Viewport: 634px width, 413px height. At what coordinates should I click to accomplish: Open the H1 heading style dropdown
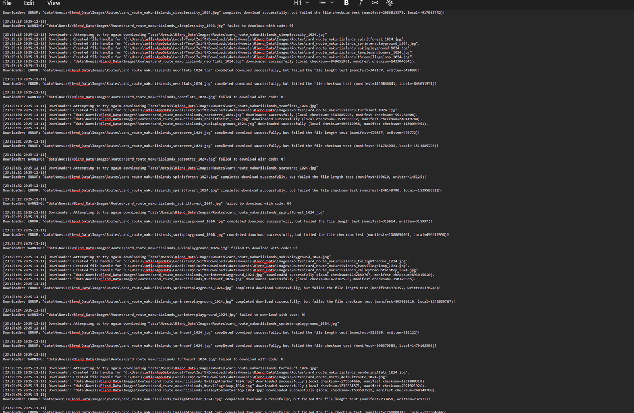[x=301, y=3]
